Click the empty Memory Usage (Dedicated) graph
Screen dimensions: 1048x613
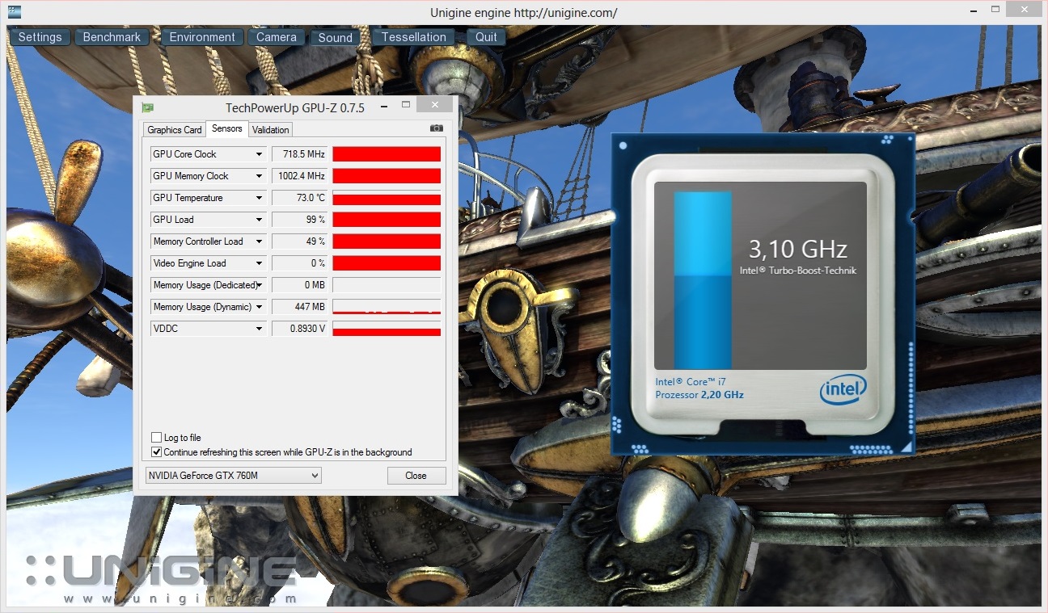(387, 285)
